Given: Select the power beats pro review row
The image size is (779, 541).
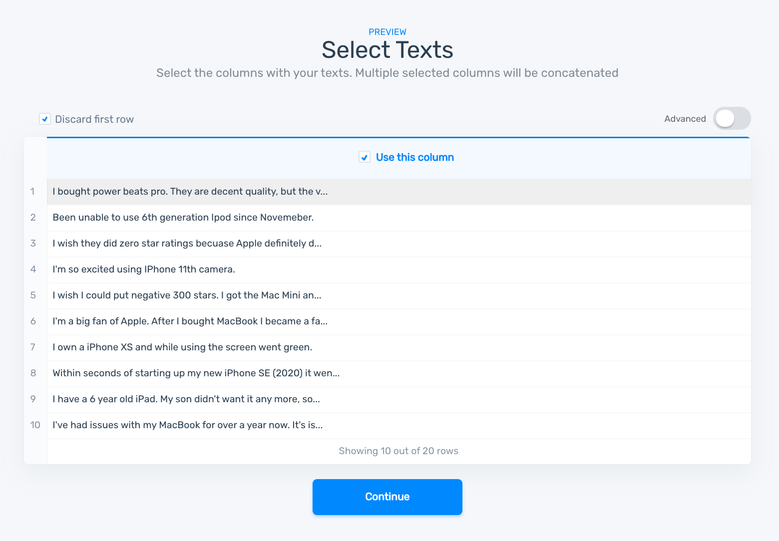Looking at the screenshot, I should 190,192.
